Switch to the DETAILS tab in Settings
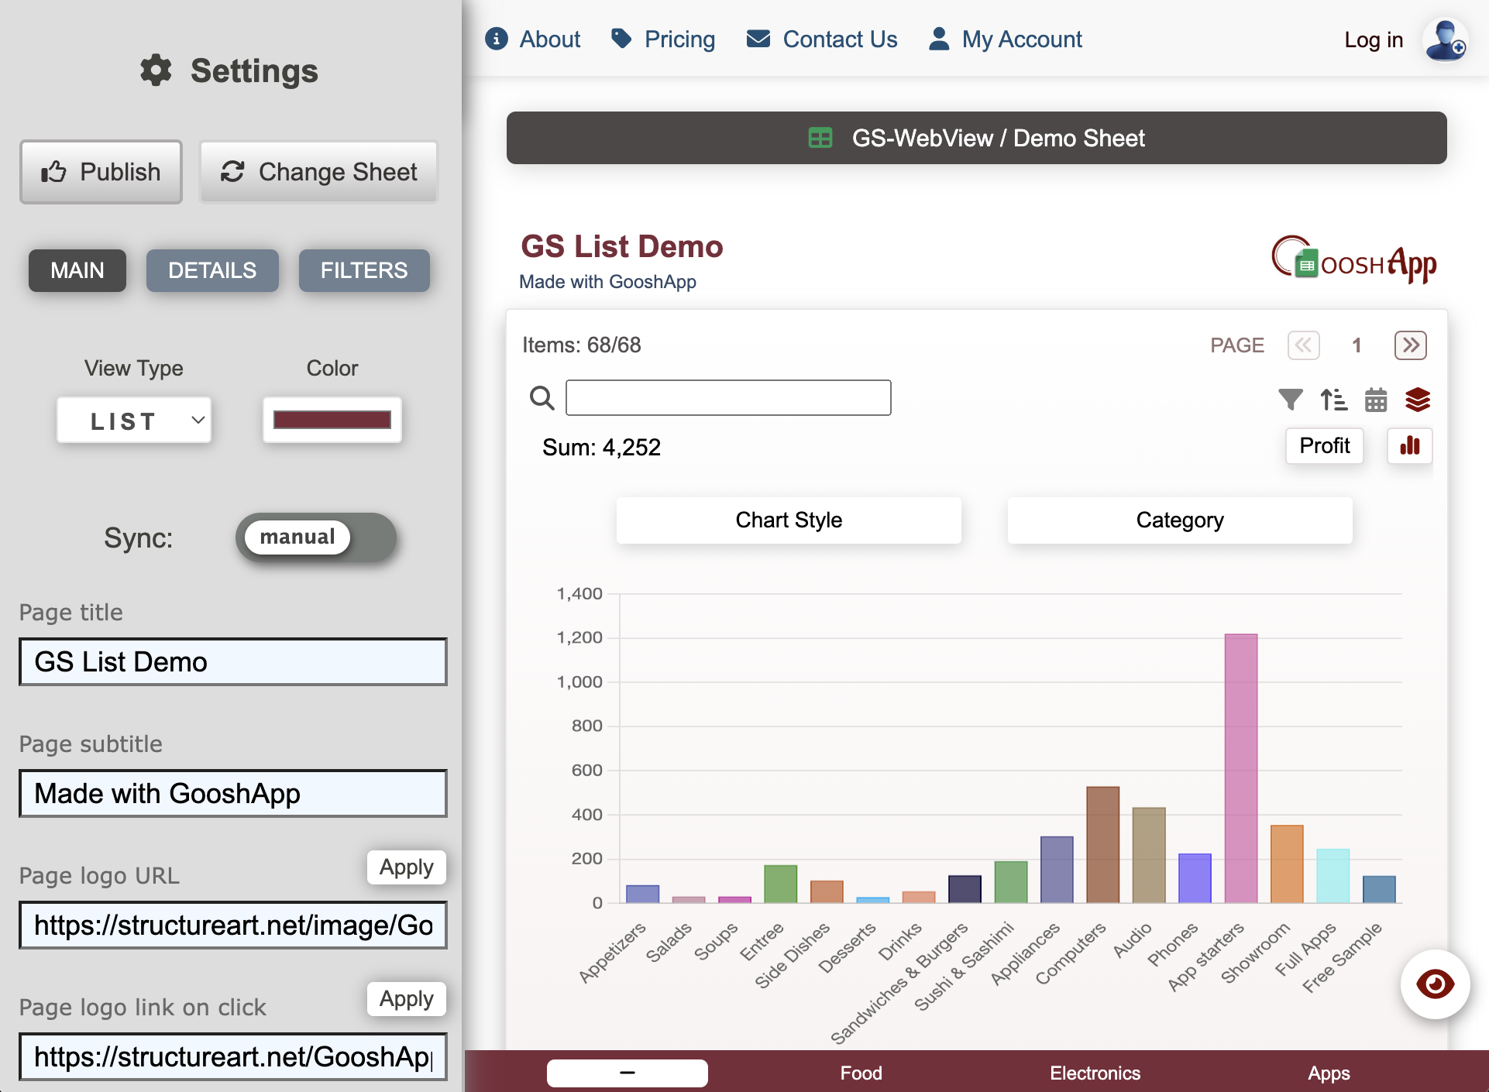The width and height of the screenshot is (1489, 1092). tap(212, 270)
